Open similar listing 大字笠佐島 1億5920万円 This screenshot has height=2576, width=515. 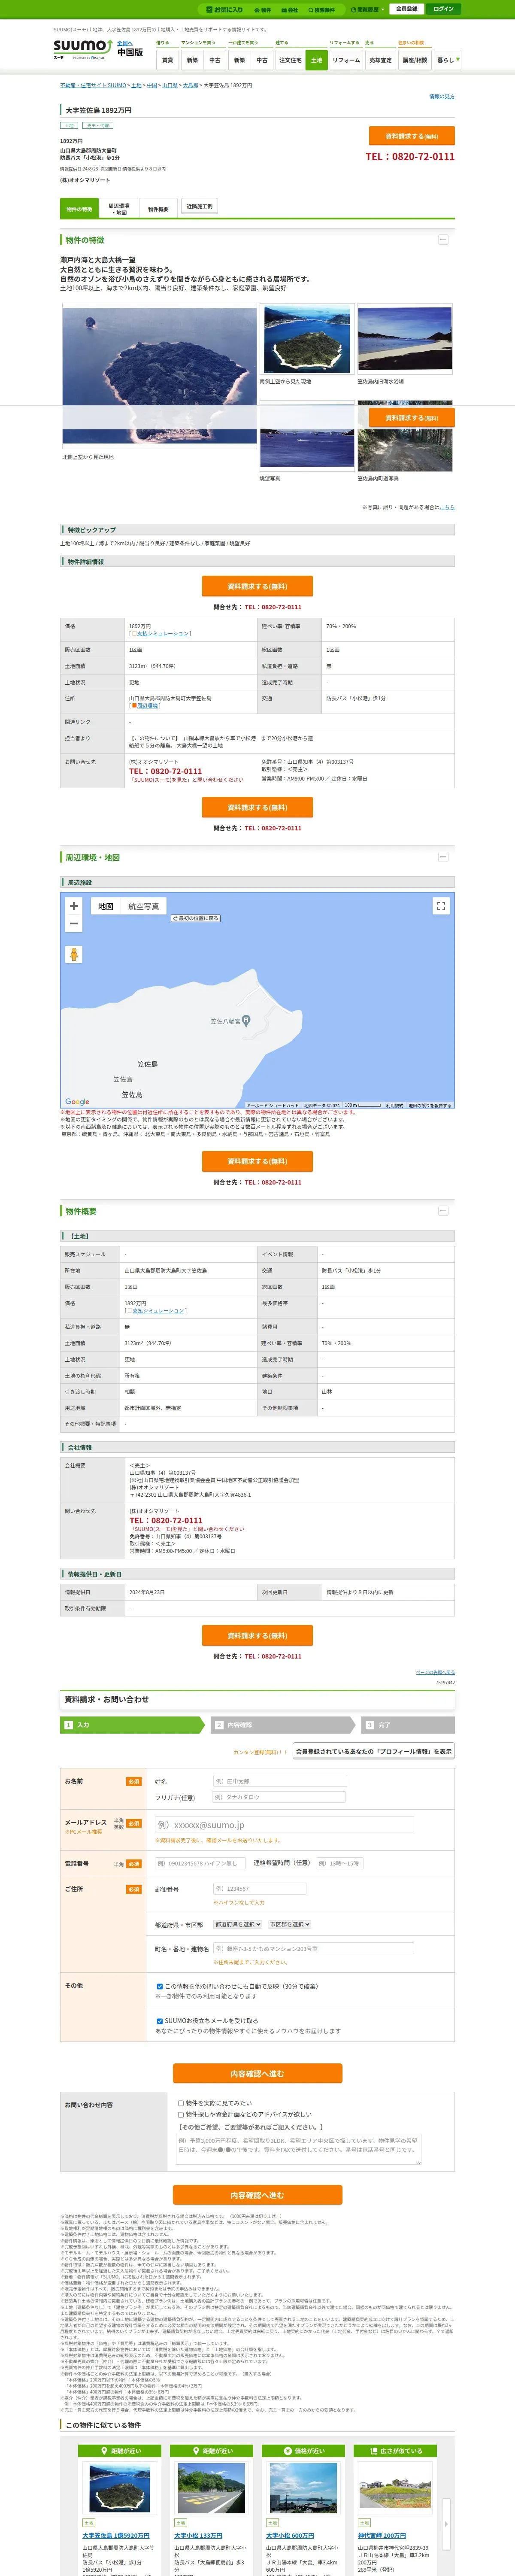pyautogui.click(x=116, y=2536)
